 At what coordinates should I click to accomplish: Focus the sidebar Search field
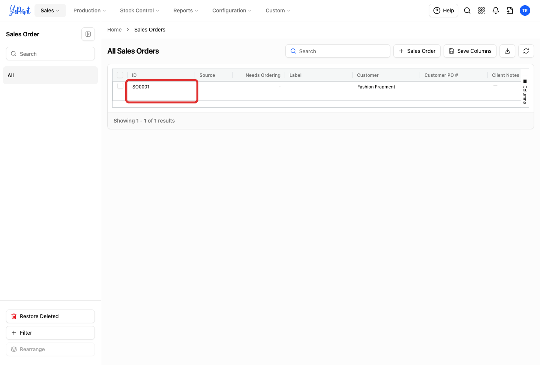coord(50,54)
